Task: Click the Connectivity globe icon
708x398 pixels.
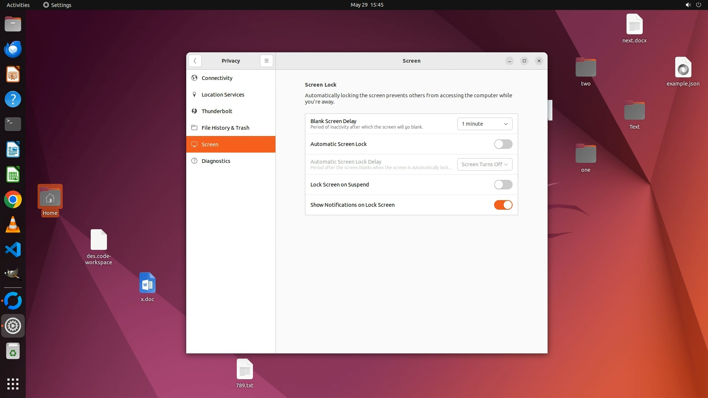Action: click(194, 78)
